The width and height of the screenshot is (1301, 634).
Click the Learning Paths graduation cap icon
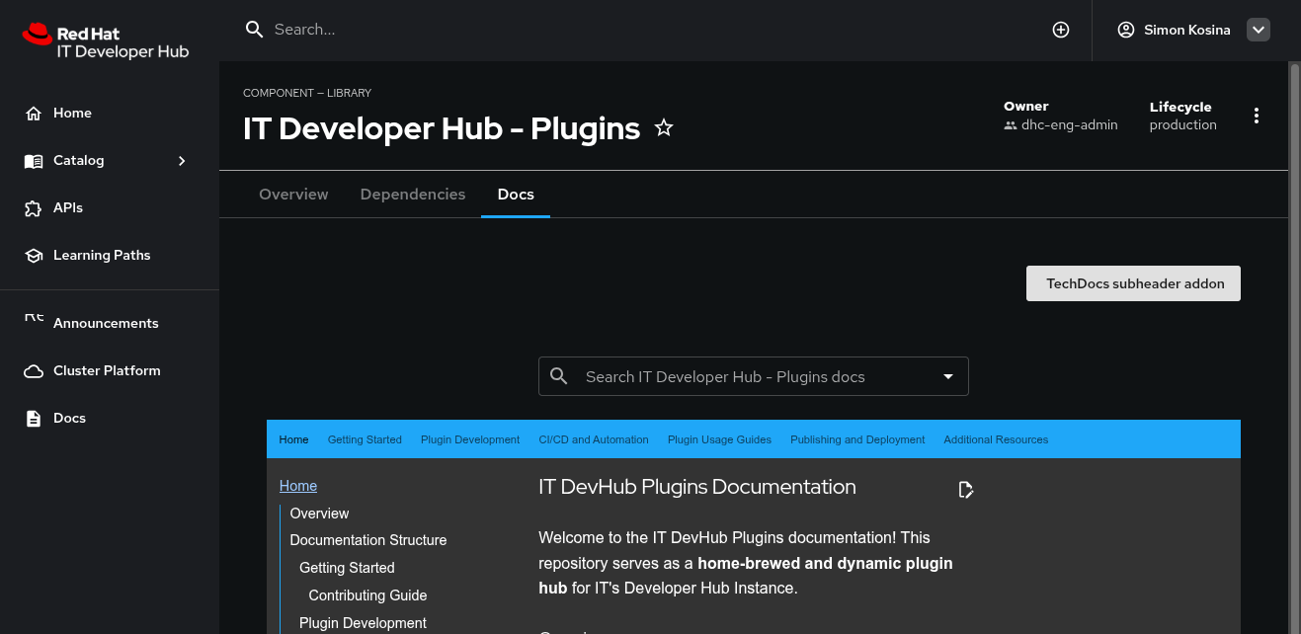tap(34, 256)
